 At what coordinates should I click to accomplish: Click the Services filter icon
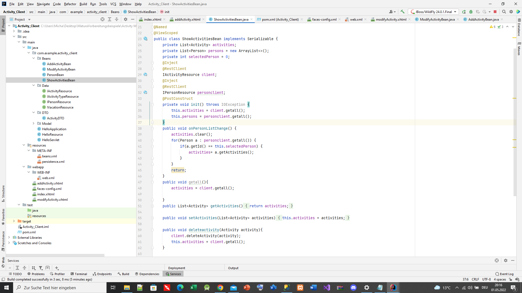pos(41,268)
